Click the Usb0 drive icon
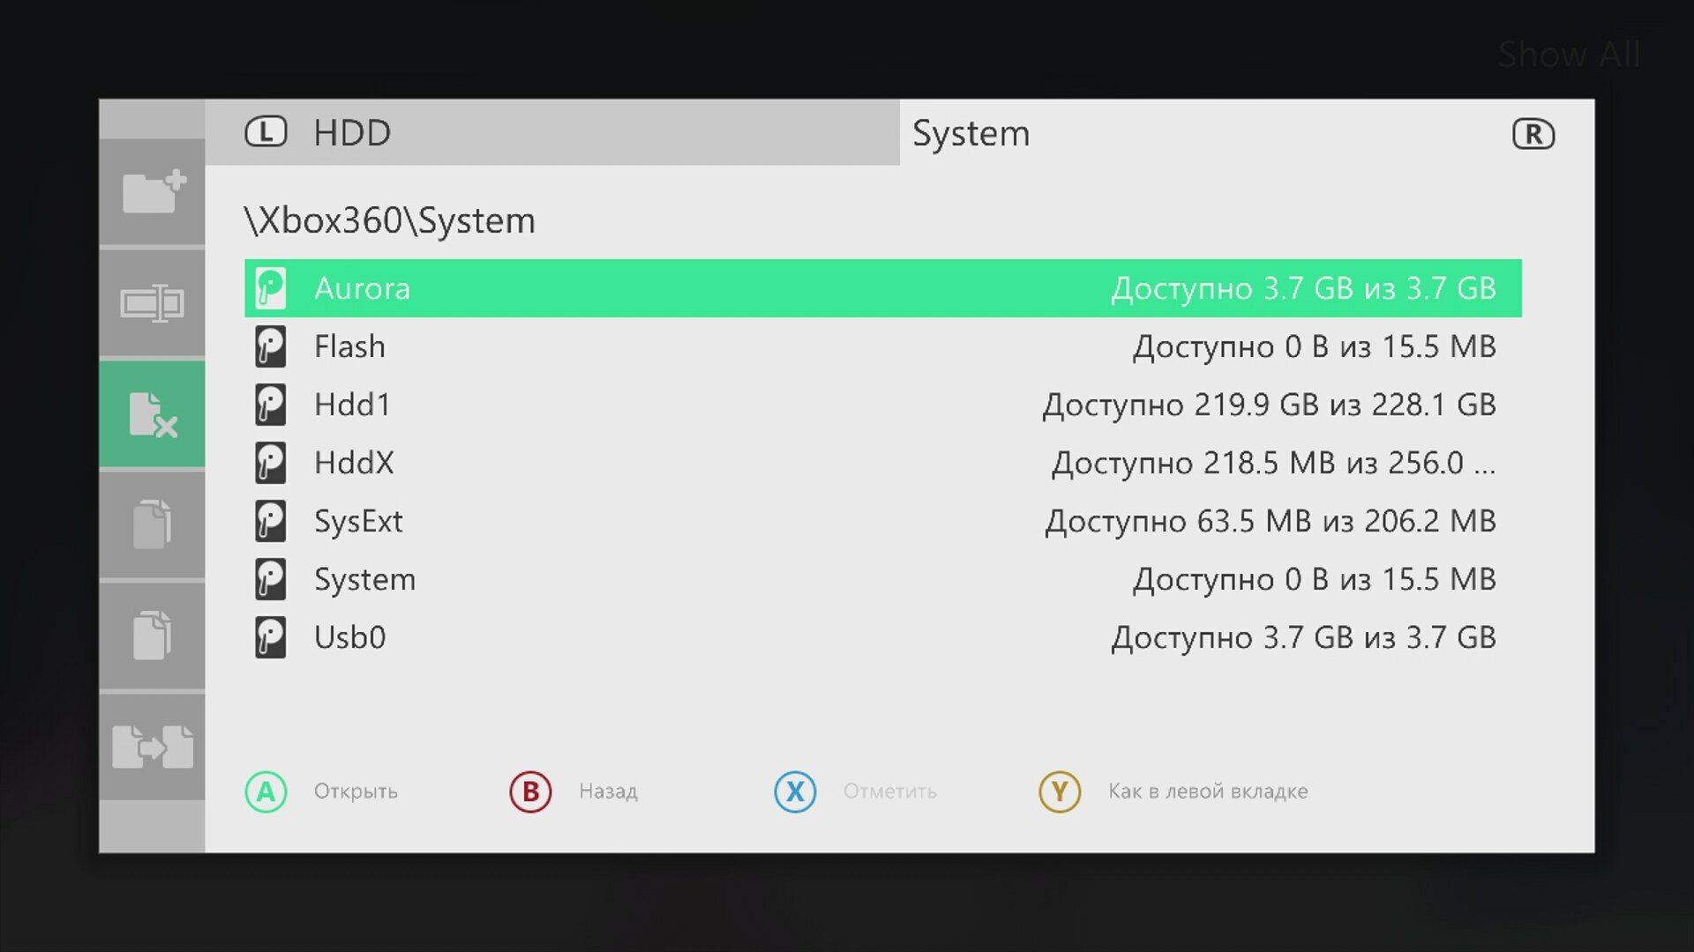1694x952 pixels. pos(271,637)
